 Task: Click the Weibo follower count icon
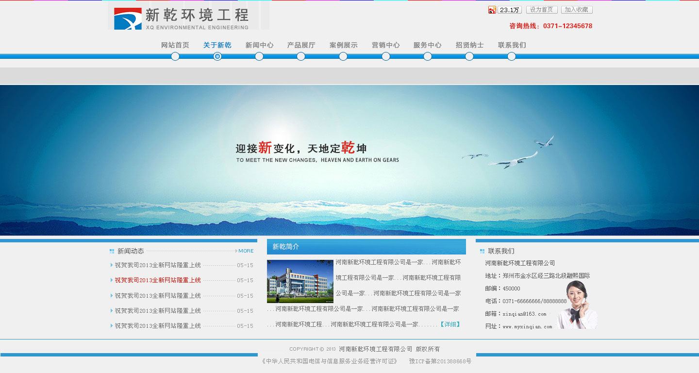[505, 10]
